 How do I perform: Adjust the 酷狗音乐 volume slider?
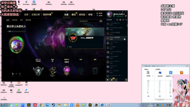click(170, 85)
